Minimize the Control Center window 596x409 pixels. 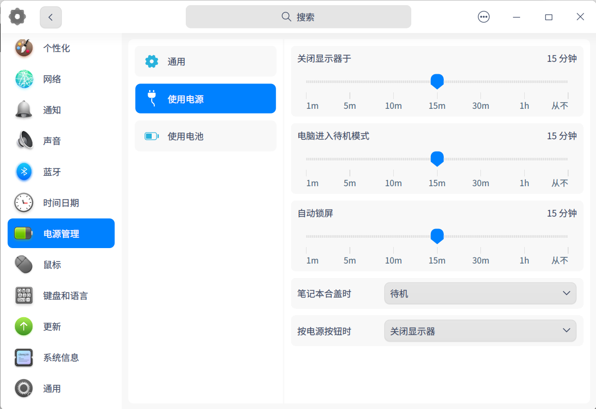click(x=516, y=17)
